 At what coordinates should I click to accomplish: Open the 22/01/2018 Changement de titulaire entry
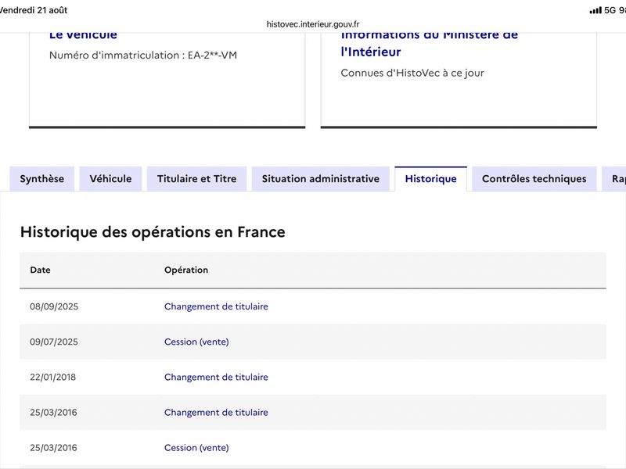216,377
